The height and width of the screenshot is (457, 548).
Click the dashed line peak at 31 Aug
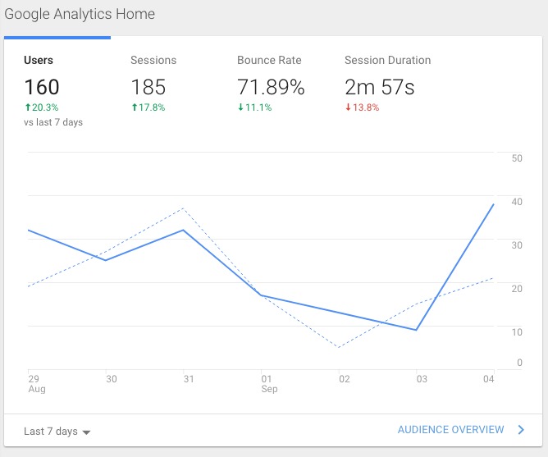pyautogui.click(x=184, y=208)
